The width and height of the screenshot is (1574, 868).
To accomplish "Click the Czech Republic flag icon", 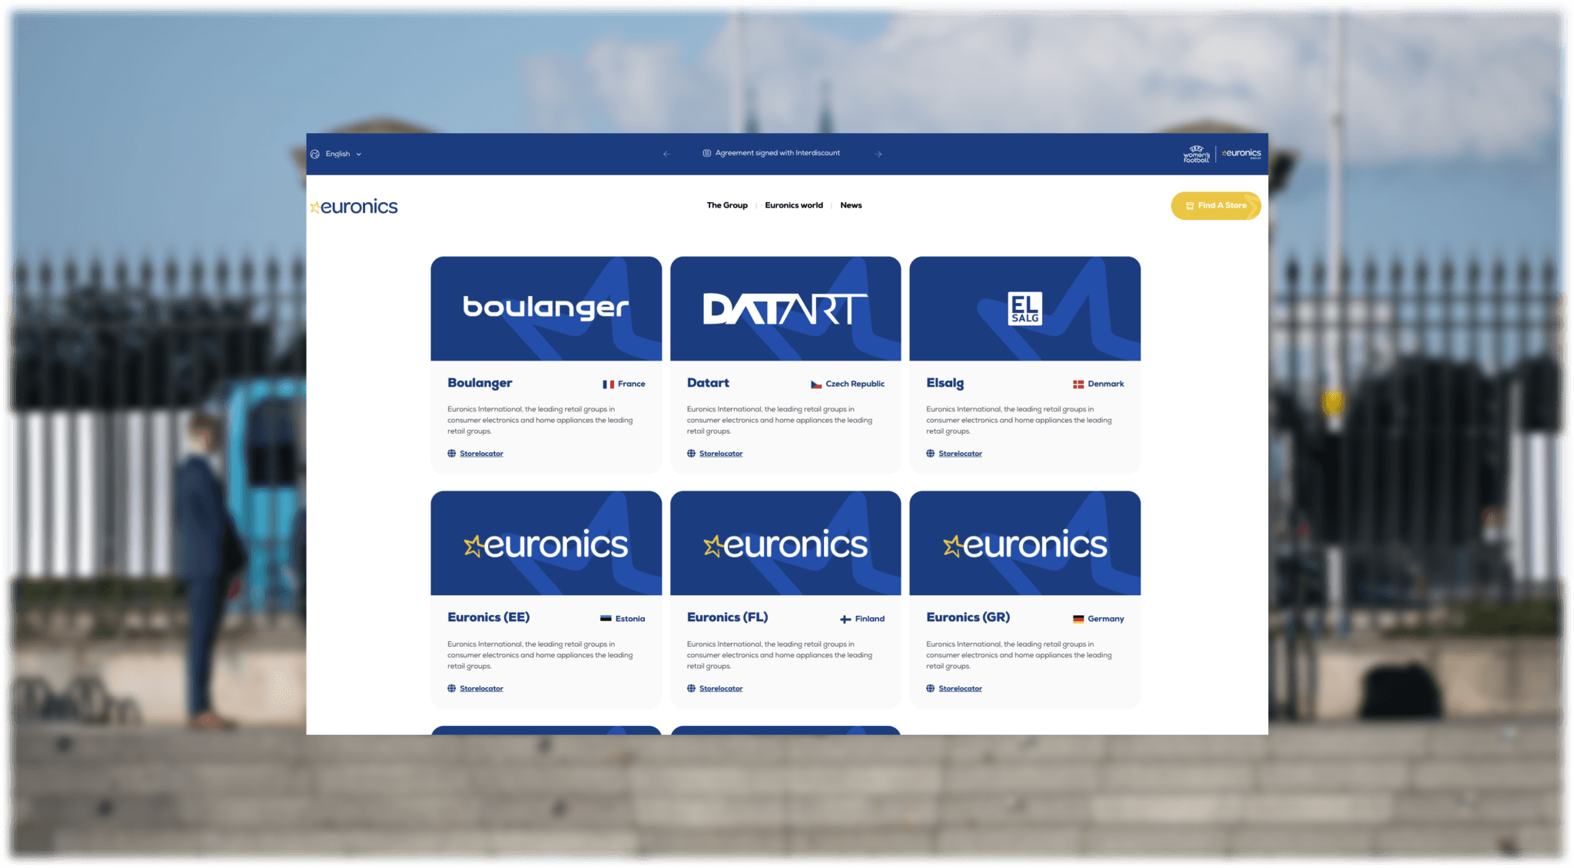I will pyautogui.click(x=816, y=384).
